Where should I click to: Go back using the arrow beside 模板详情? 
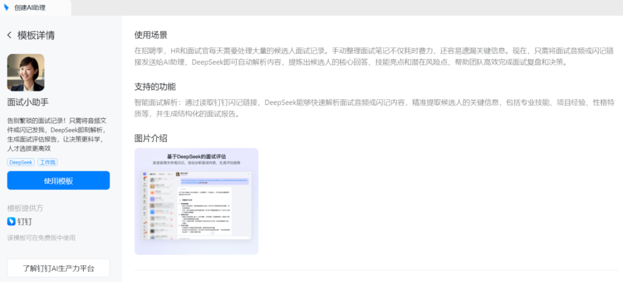point(10,35)
